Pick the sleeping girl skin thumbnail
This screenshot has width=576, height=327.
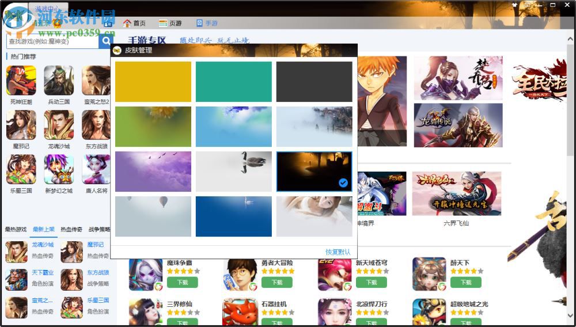click(314, 216)
